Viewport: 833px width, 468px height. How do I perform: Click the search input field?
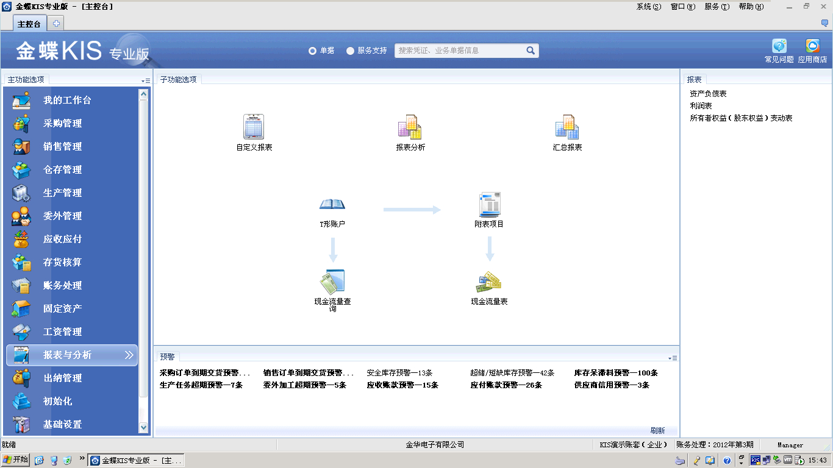460,51
